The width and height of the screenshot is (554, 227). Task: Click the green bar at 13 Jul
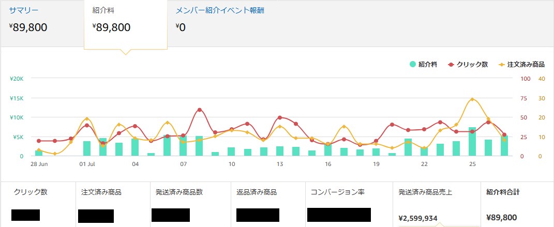click(280, 151)
